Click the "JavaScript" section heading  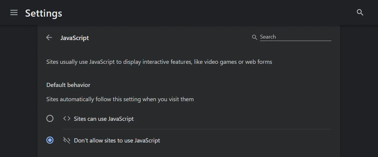[75, 38]
